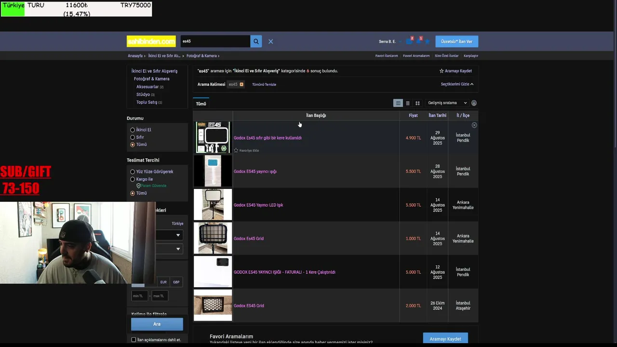Image resolution: width=617 pixels, height=347 pixels.
Task: Dismiss first listing with circle X icon
Action: 474,125
